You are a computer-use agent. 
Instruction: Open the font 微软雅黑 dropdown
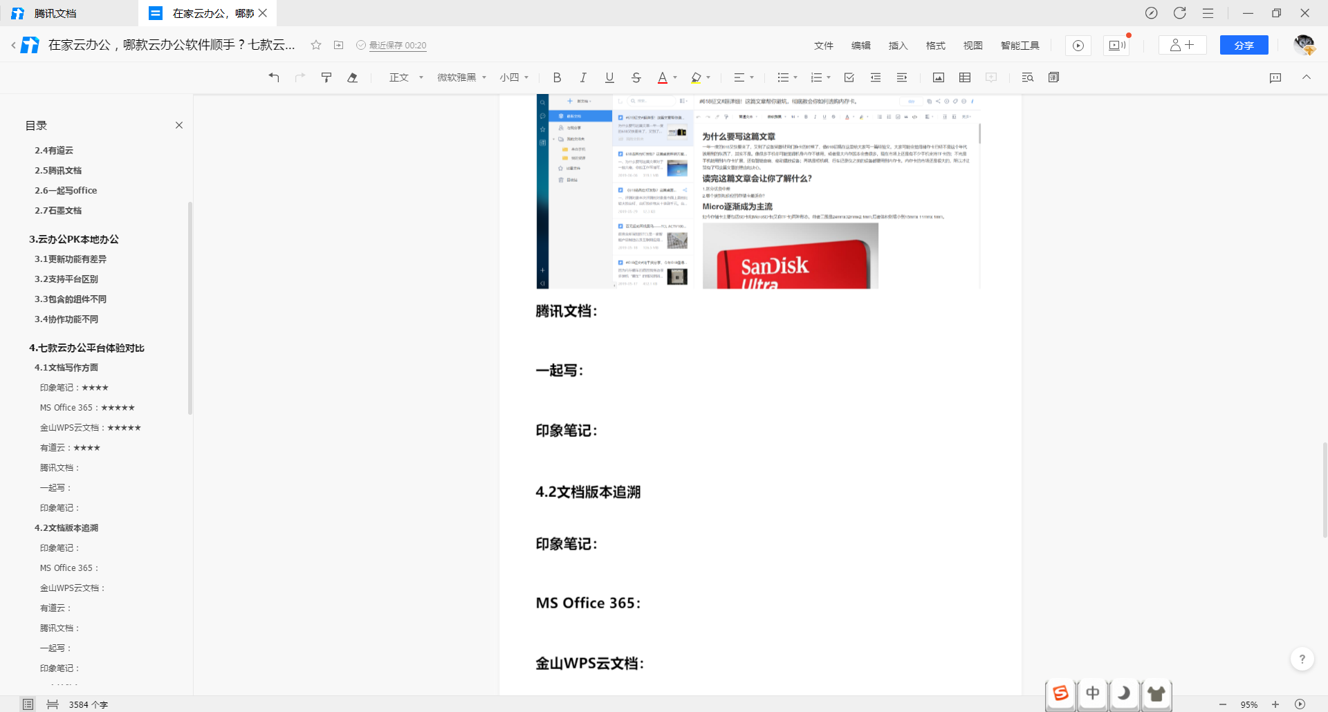point(462,77)
